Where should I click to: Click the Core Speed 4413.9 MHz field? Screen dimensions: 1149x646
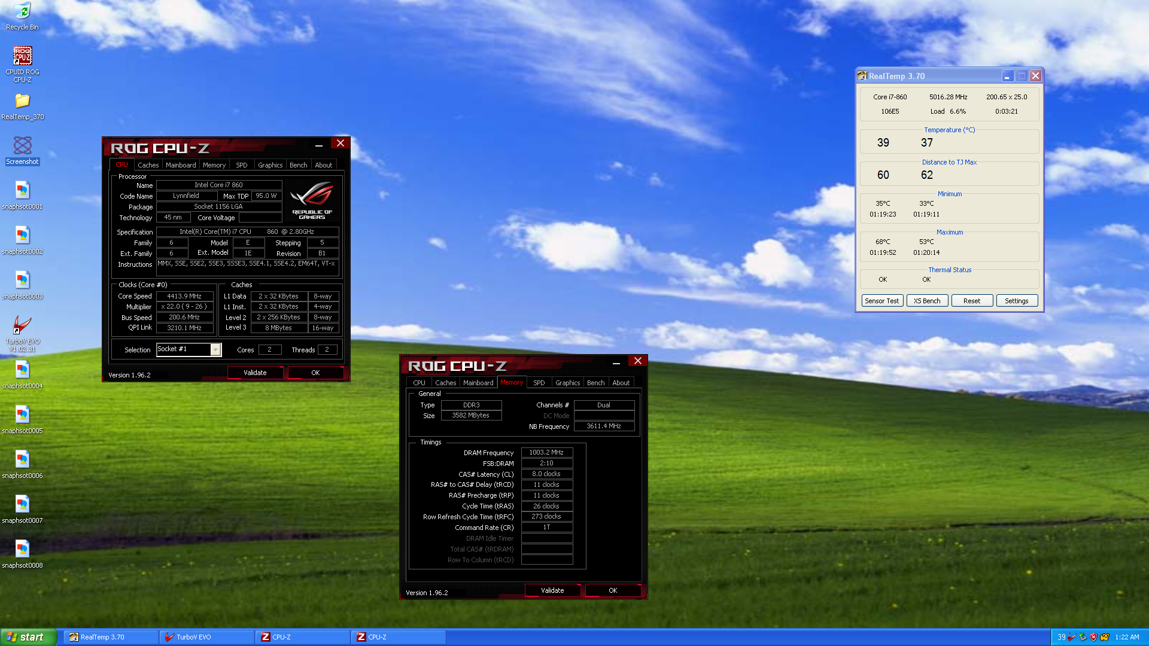click(x=184, y=296)
